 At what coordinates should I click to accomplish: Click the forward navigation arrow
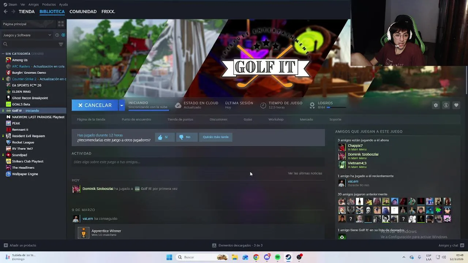pos(13,12)
